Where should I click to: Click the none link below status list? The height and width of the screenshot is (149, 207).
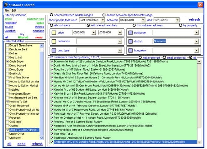(21, 144)
